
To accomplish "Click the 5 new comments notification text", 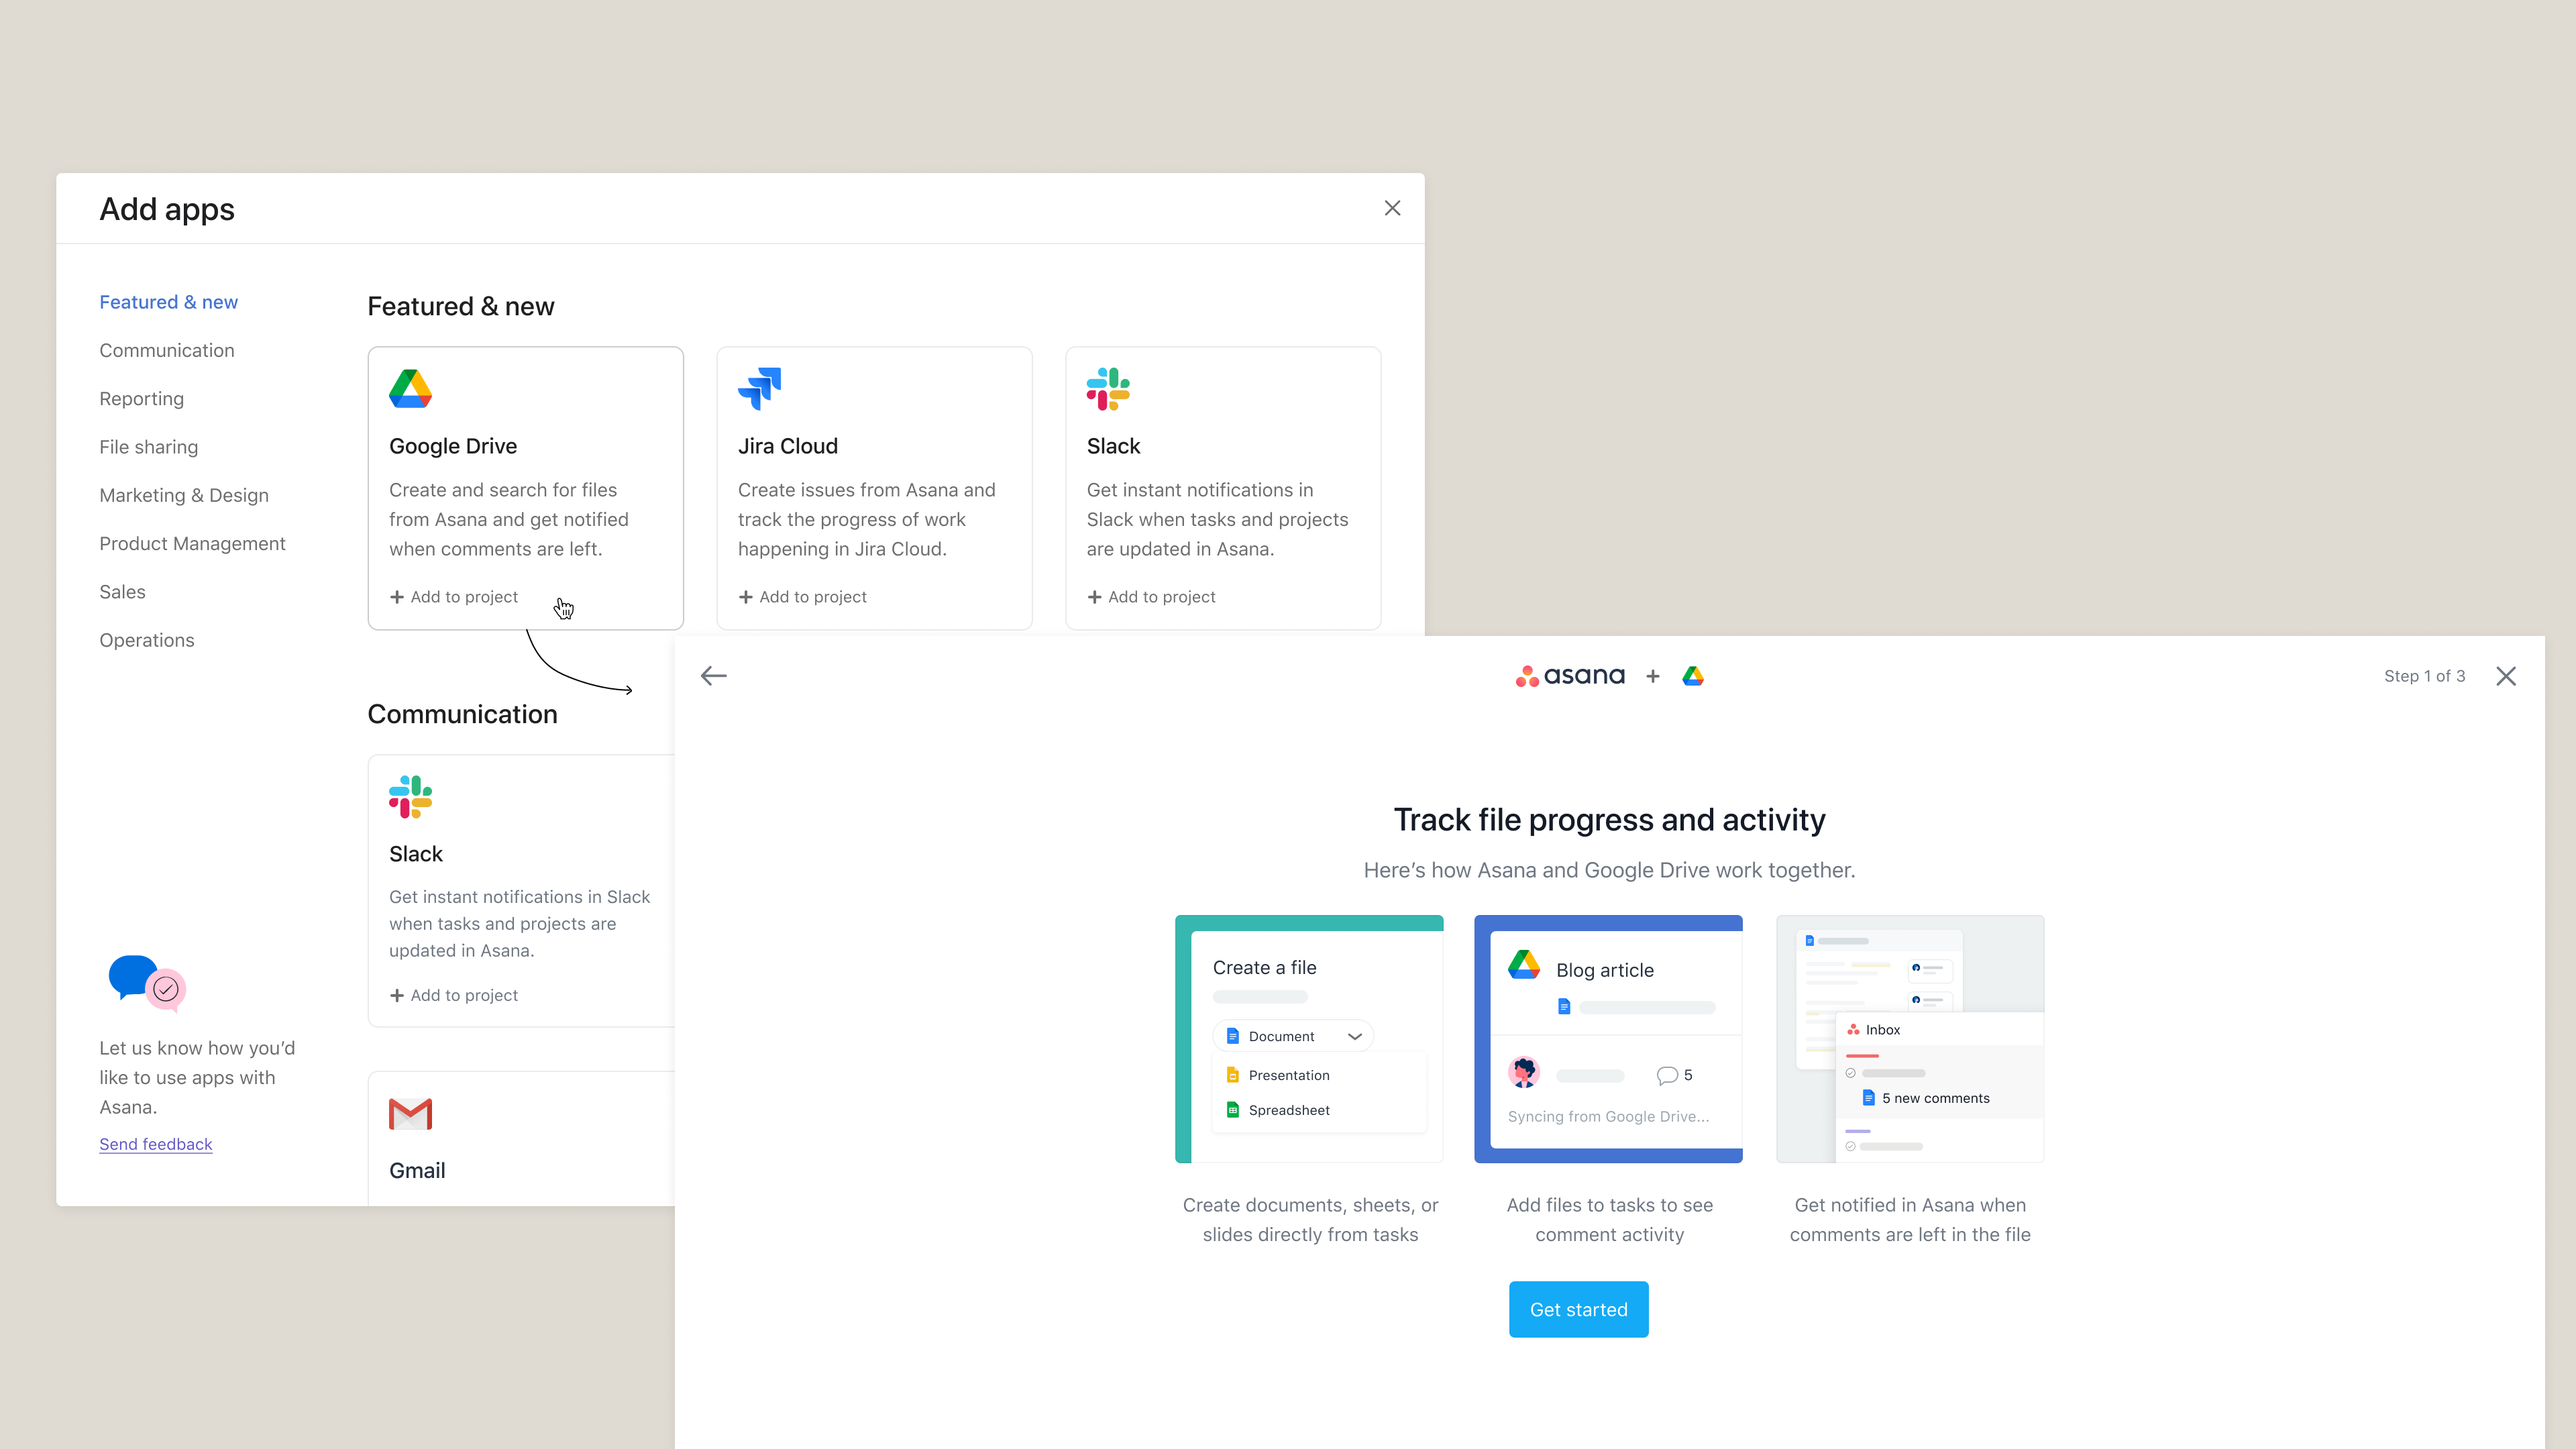I will click(x=1936, y=1098).
